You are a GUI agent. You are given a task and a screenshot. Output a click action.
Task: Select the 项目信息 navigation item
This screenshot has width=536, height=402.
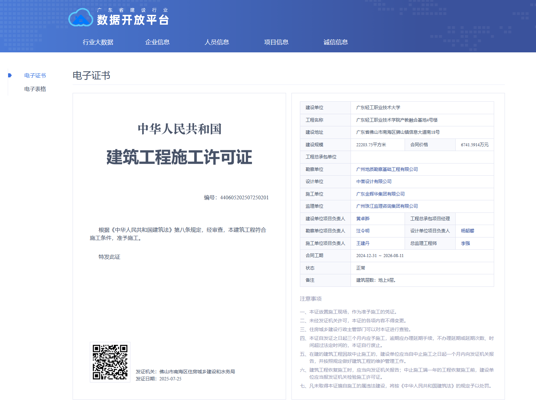click(x=276, y=42)
